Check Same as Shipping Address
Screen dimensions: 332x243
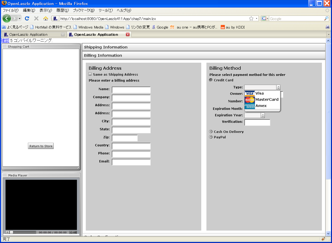pyautogui.click(x=90, y=74)
